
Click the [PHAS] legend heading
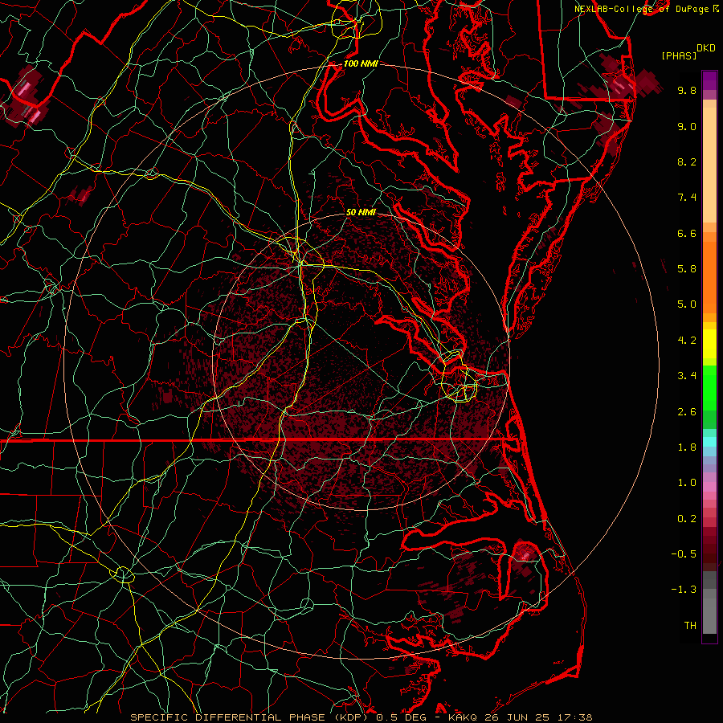click(679, 55)
